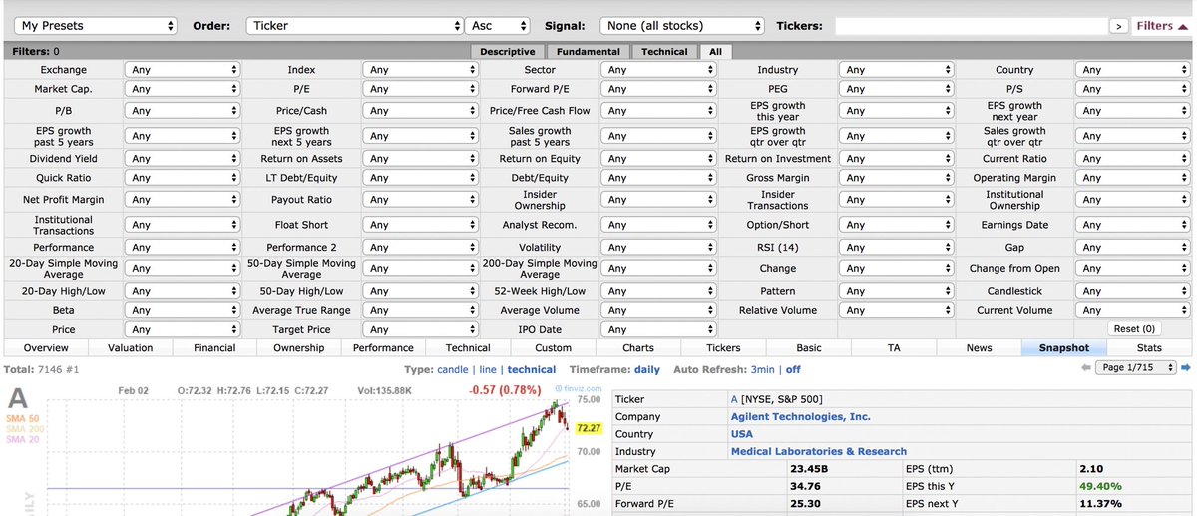Open the Beta filter dropdown
Screen dimensions: 1197x516
(x=183, y=310)
